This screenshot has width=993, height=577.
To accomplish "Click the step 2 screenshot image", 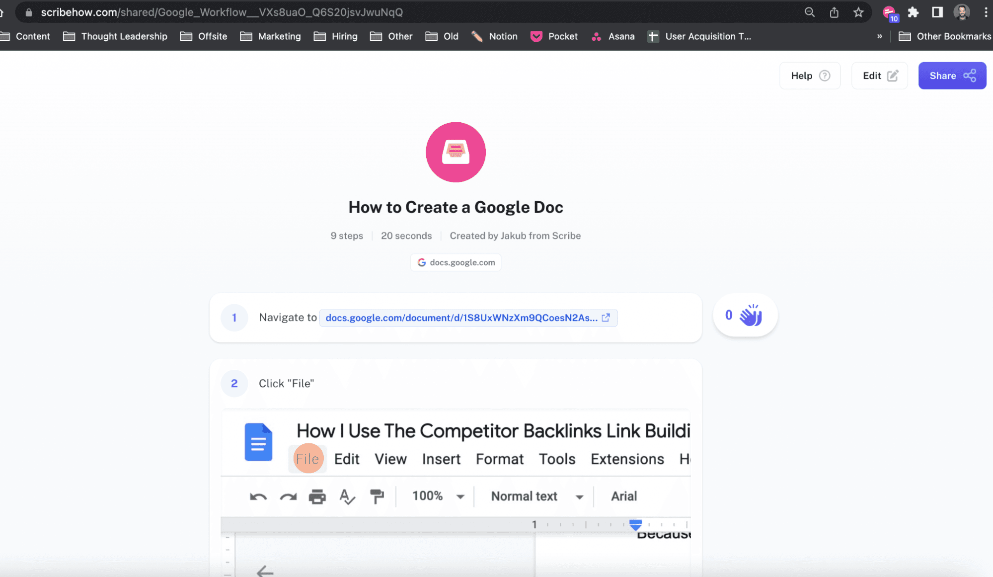I will click(456, 492).
